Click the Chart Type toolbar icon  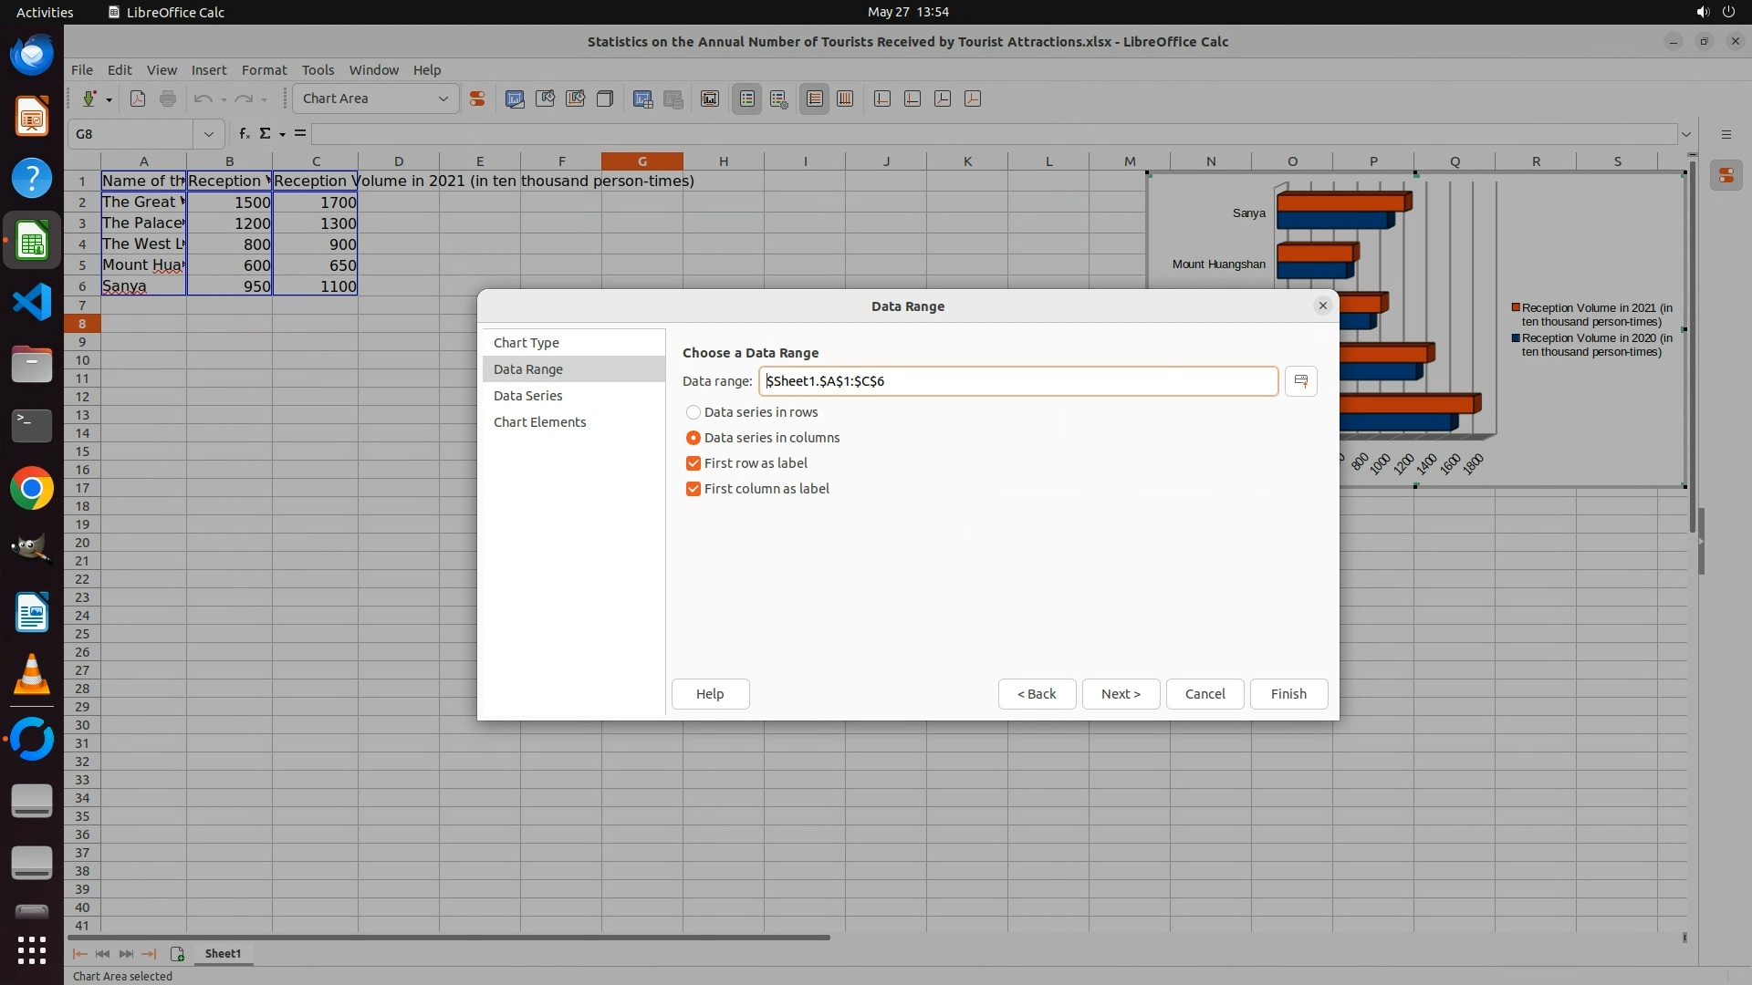515,98
